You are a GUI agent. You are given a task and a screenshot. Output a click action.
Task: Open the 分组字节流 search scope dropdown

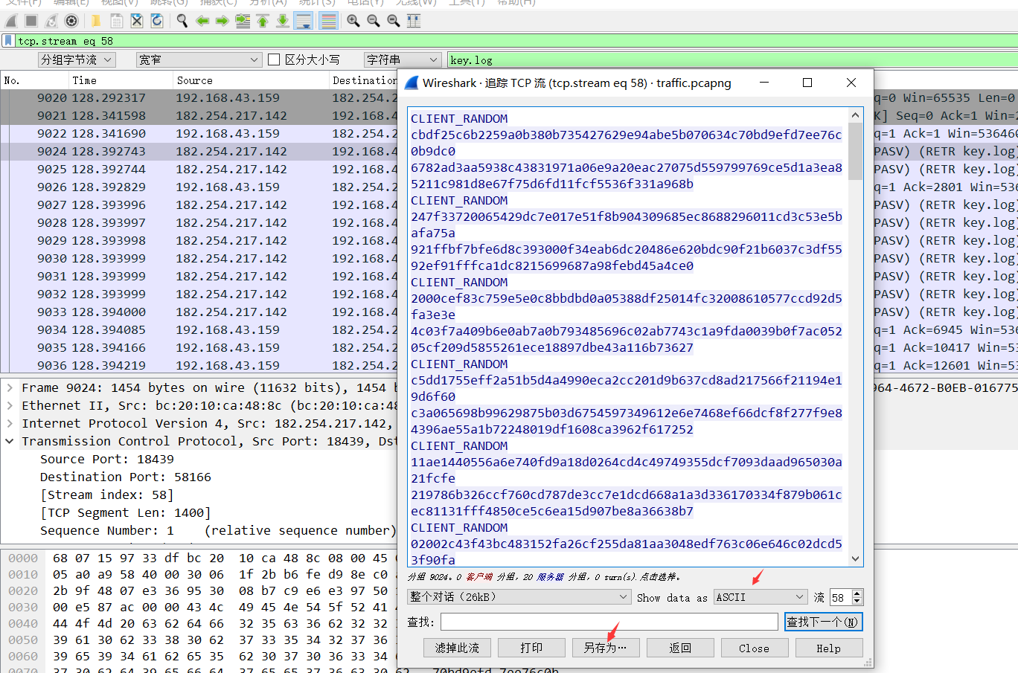[77, 59]
